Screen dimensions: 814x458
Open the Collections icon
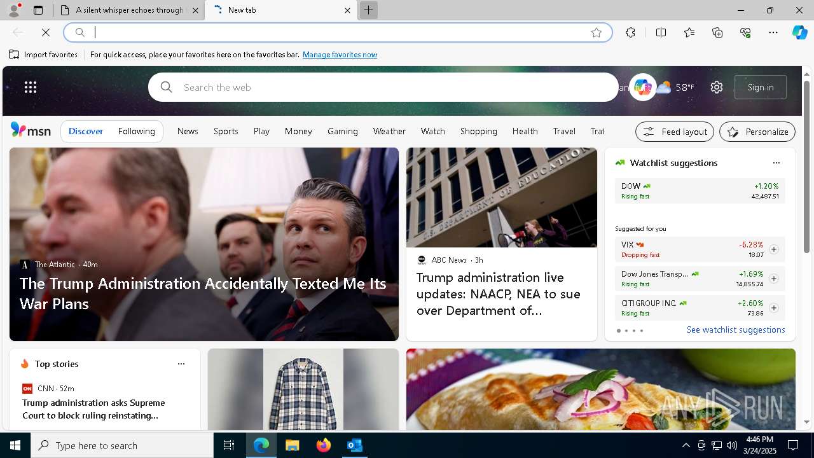(x=717, y=32)
